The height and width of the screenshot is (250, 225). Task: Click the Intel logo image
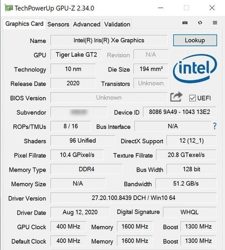(195, 68)
